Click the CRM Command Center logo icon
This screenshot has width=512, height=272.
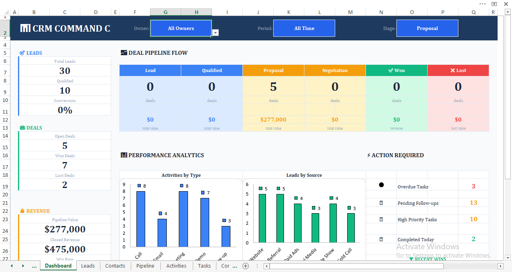25,28
